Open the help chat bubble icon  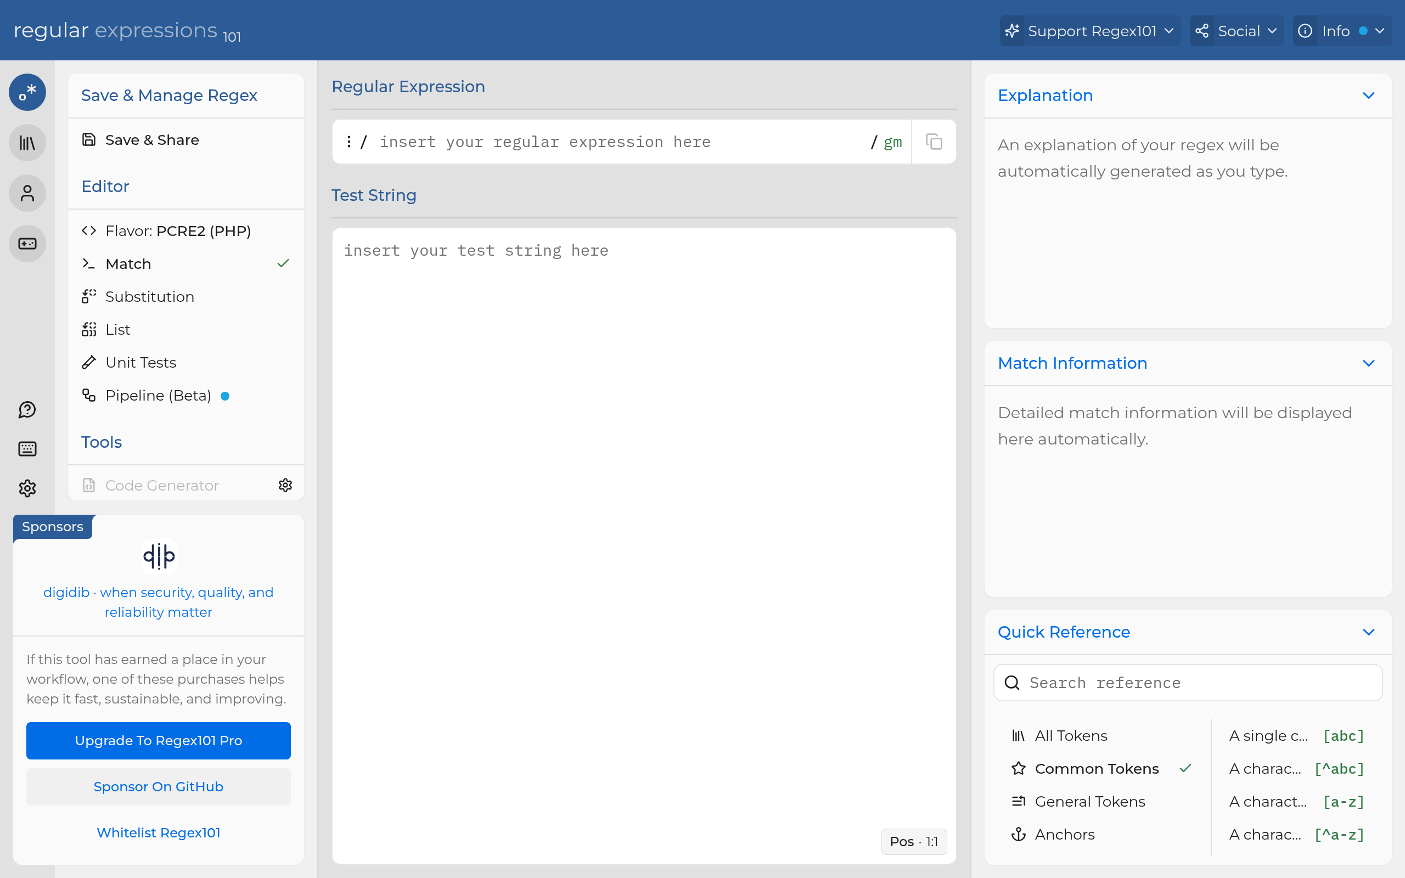click(27, 410)
